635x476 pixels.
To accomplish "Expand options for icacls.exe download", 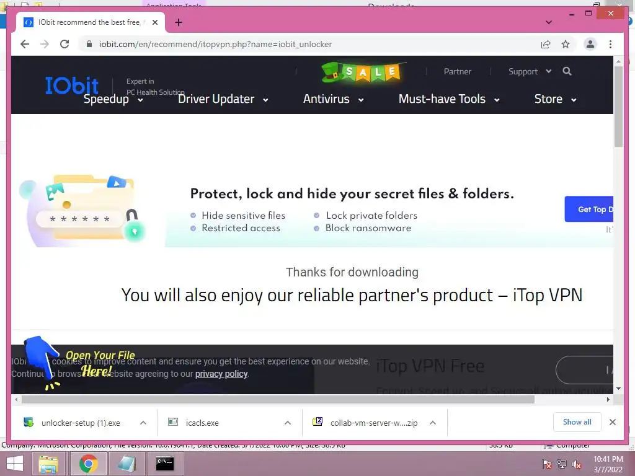I will (x=288, y=423).
